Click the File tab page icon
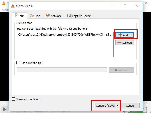Image resolution: width=151 pixels, height=113 pixels. click(17, 15)
